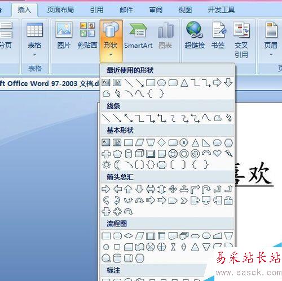Click the 基本形状 section header
Viewport: 282px width, 281px height.
coord(120,130)
